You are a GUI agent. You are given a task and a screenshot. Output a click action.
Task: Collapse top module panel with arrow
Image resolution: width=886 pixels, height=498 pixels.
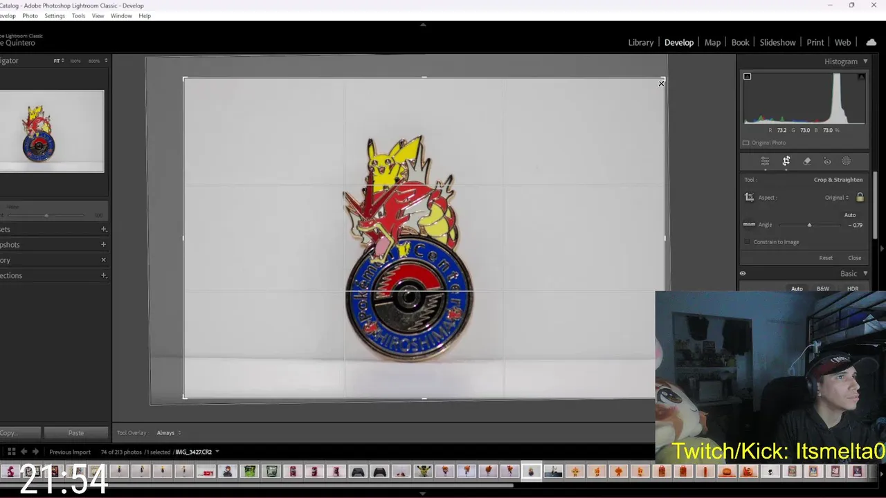click(x=423, y=24)
